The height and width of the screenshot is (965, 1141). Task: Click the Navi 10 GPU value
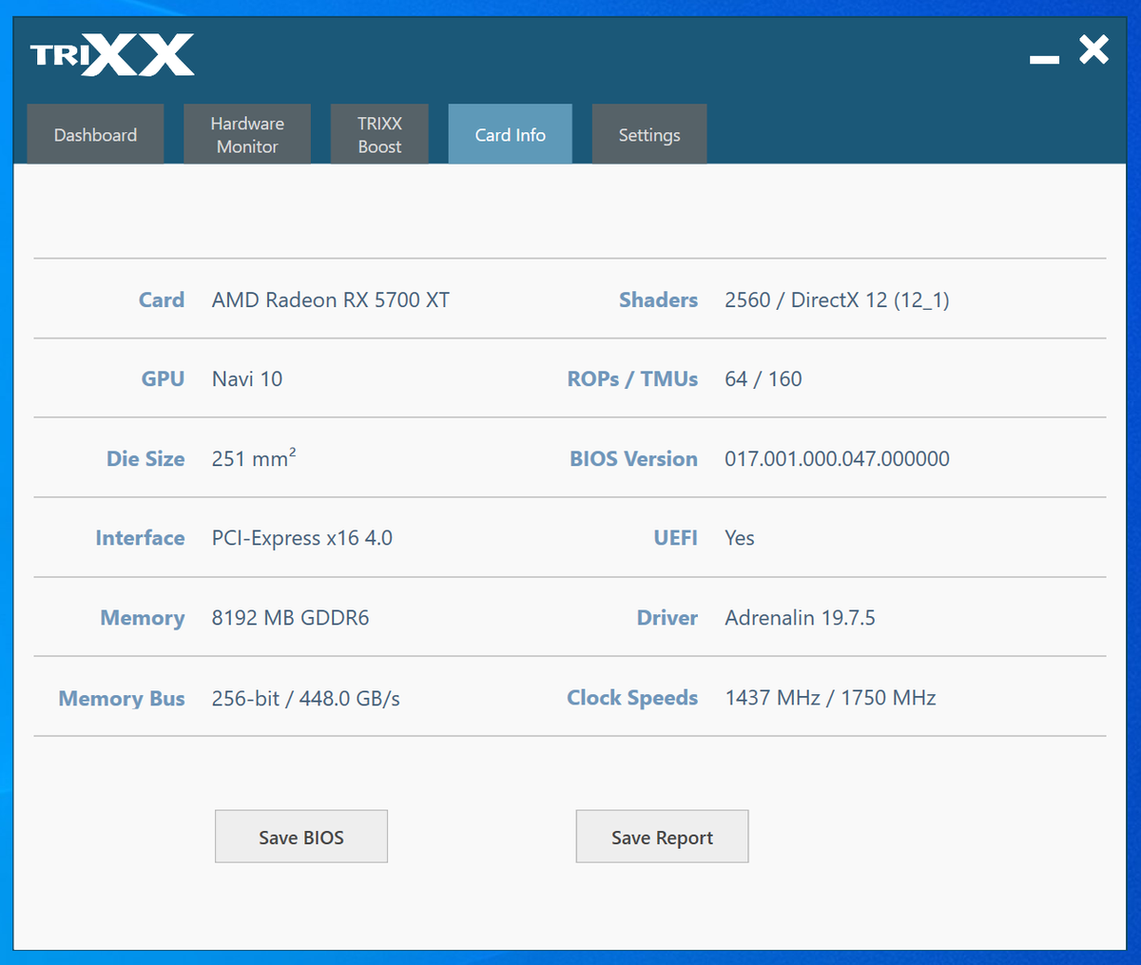(x=246, y=378)
